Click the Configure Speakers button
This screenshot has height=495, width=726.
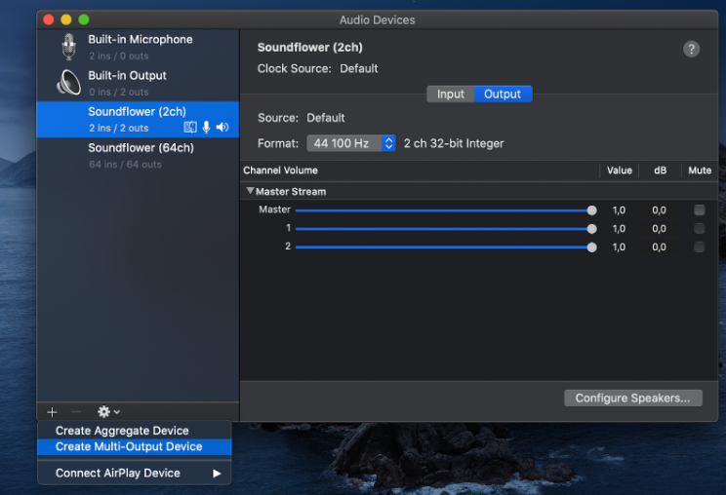click(x=632, y=398)
